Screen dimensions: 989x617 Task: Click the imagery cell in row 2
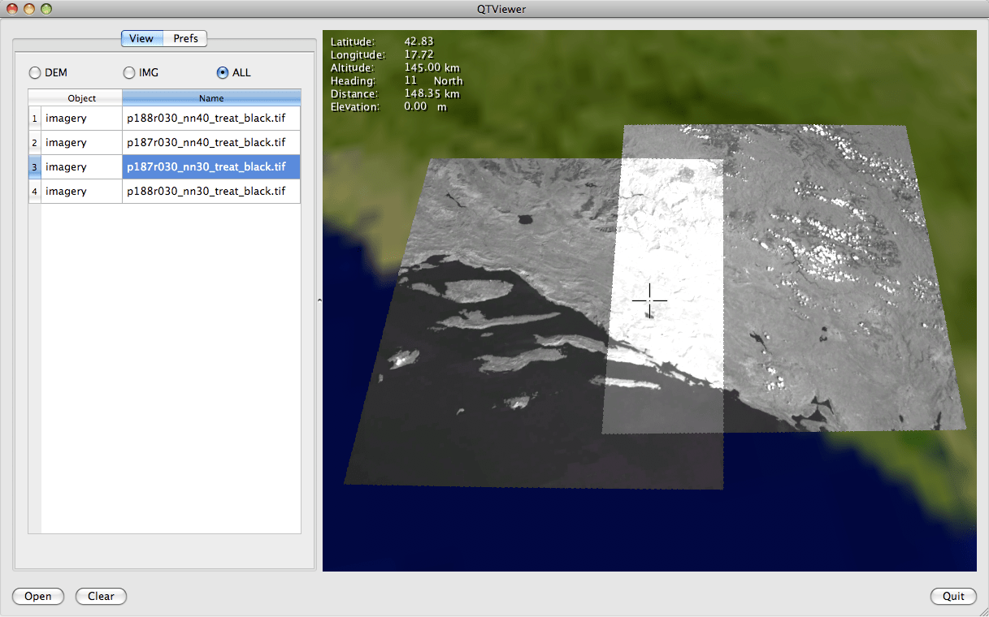pyautogui.click(x=81, y=142)
